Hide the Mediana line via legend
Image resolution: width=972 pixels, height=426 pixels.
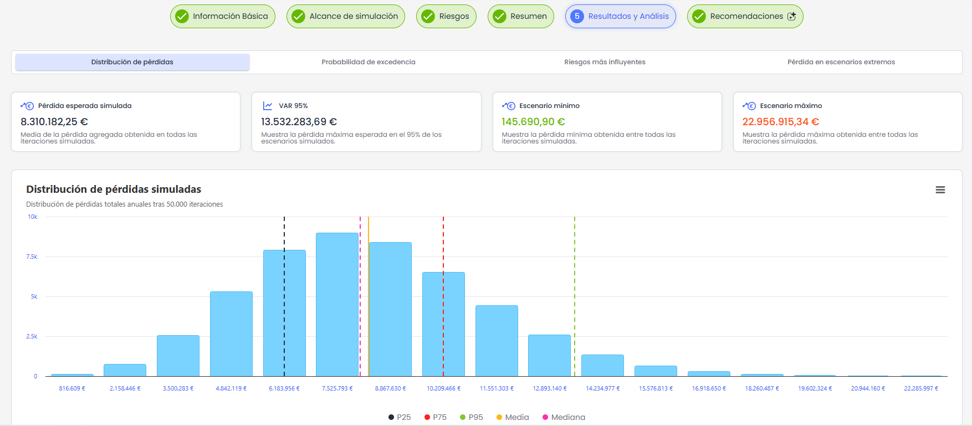click(564, 417)
